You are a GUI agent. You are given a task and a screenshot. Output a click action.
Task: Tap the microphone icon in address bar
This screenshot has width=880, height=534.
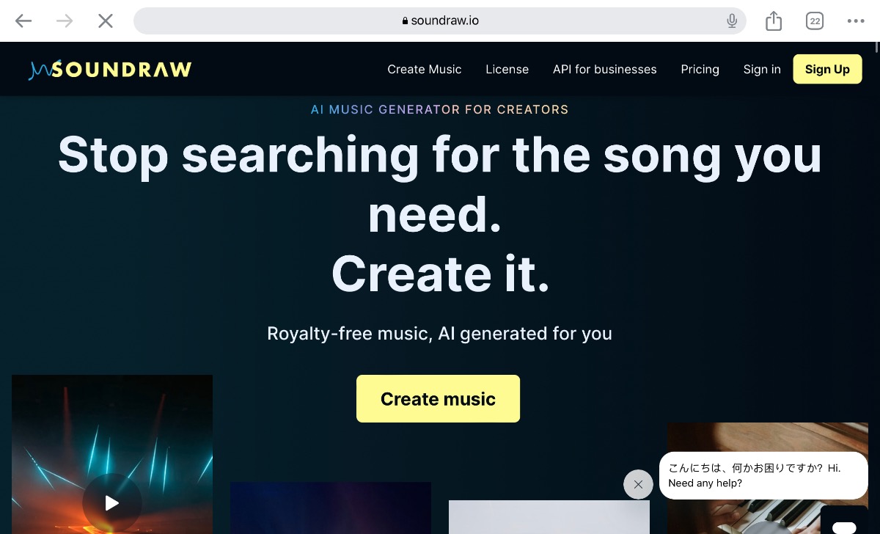[x=732, y=21]
